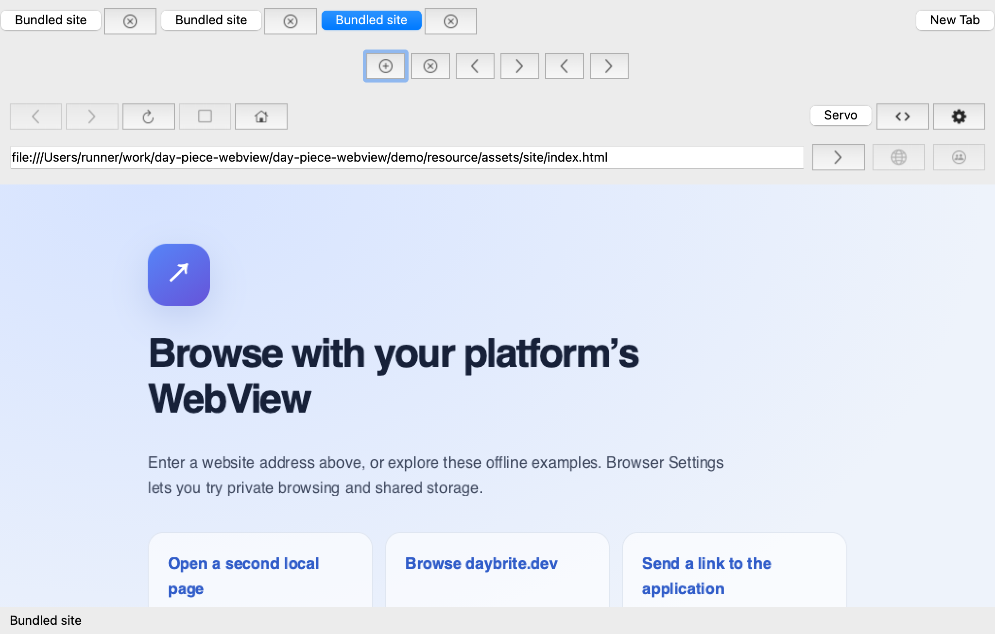Close the first Bundled site tab
The height and width of the screenshot is (634, 995).
pyautogui.click(x=130, y=21)
